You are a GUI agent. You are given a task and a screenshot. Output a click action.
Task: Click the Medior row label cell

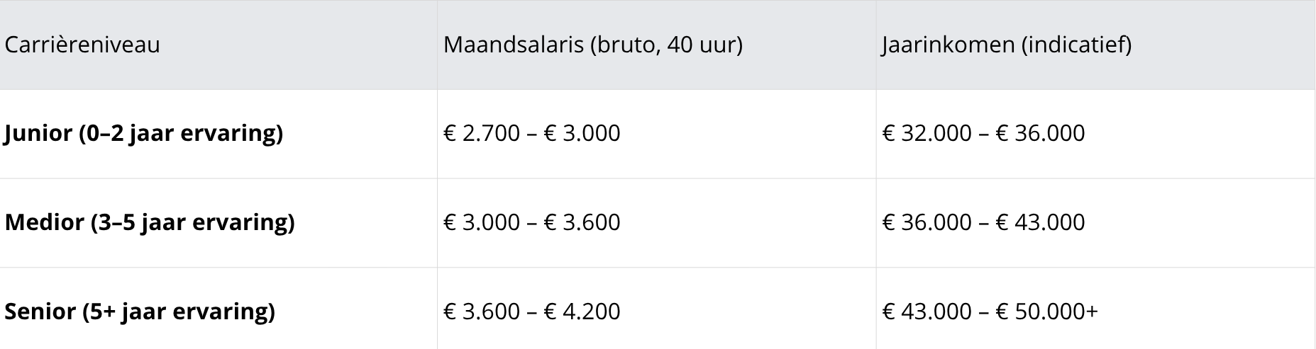tap(150, 222)
